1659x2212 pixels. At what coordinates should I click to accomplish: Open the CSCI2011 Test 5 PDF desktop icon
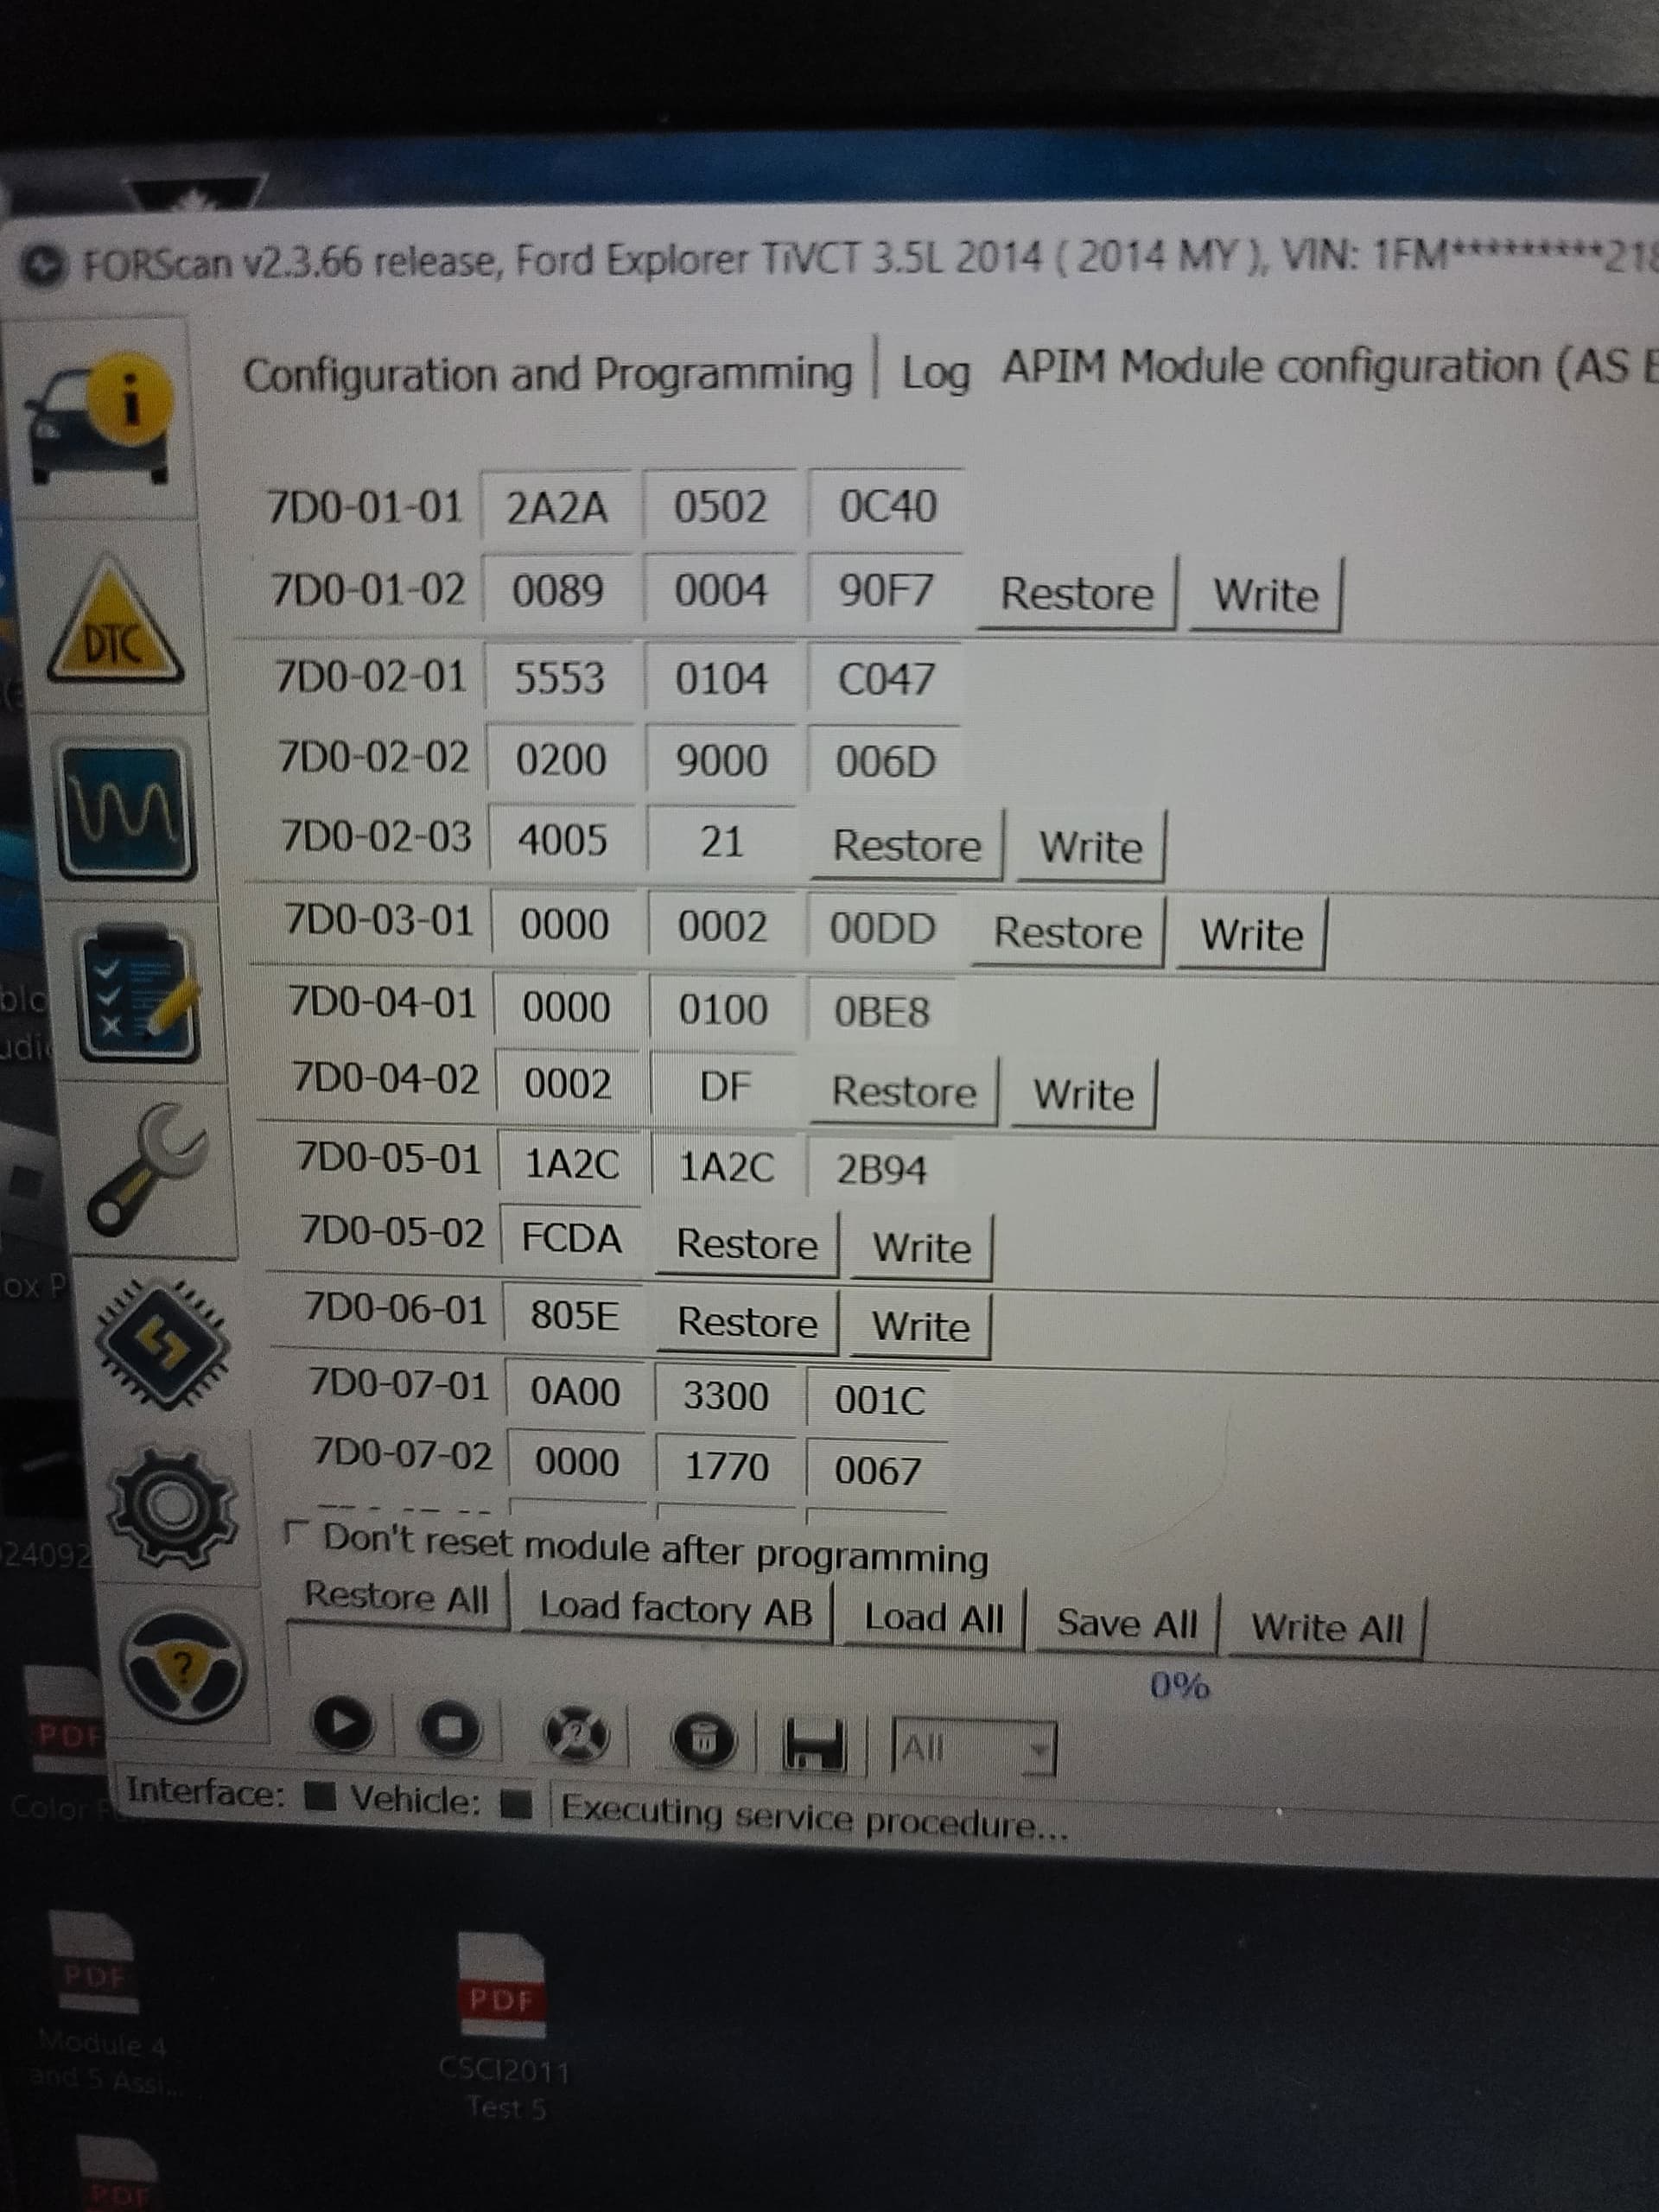[503, 2026]
